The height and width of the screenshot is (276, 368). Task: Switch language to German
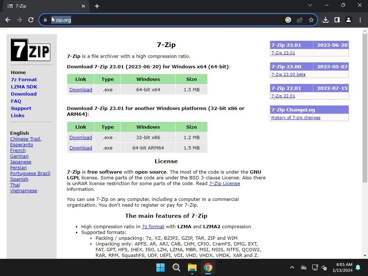[x=19, y=156]
